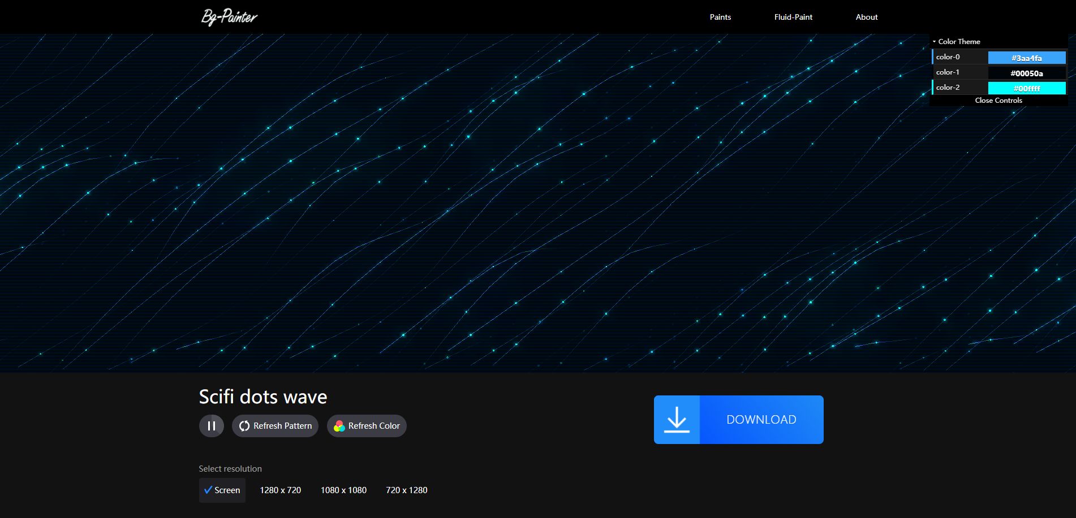Click the color-2 label
Viewport: 1076px width, 518px height.
pyautogui.click(x=948, y=88)
